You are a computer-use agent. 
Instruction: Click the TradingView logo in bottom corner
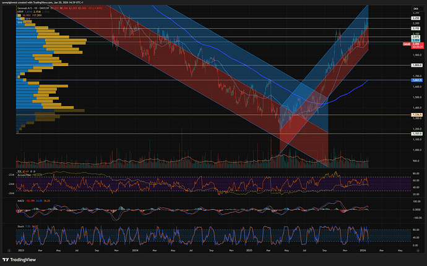[23, 260]
